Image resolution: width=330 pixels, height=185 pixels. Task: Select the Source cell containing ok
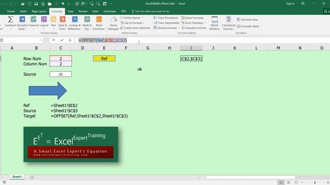point(61,74)
